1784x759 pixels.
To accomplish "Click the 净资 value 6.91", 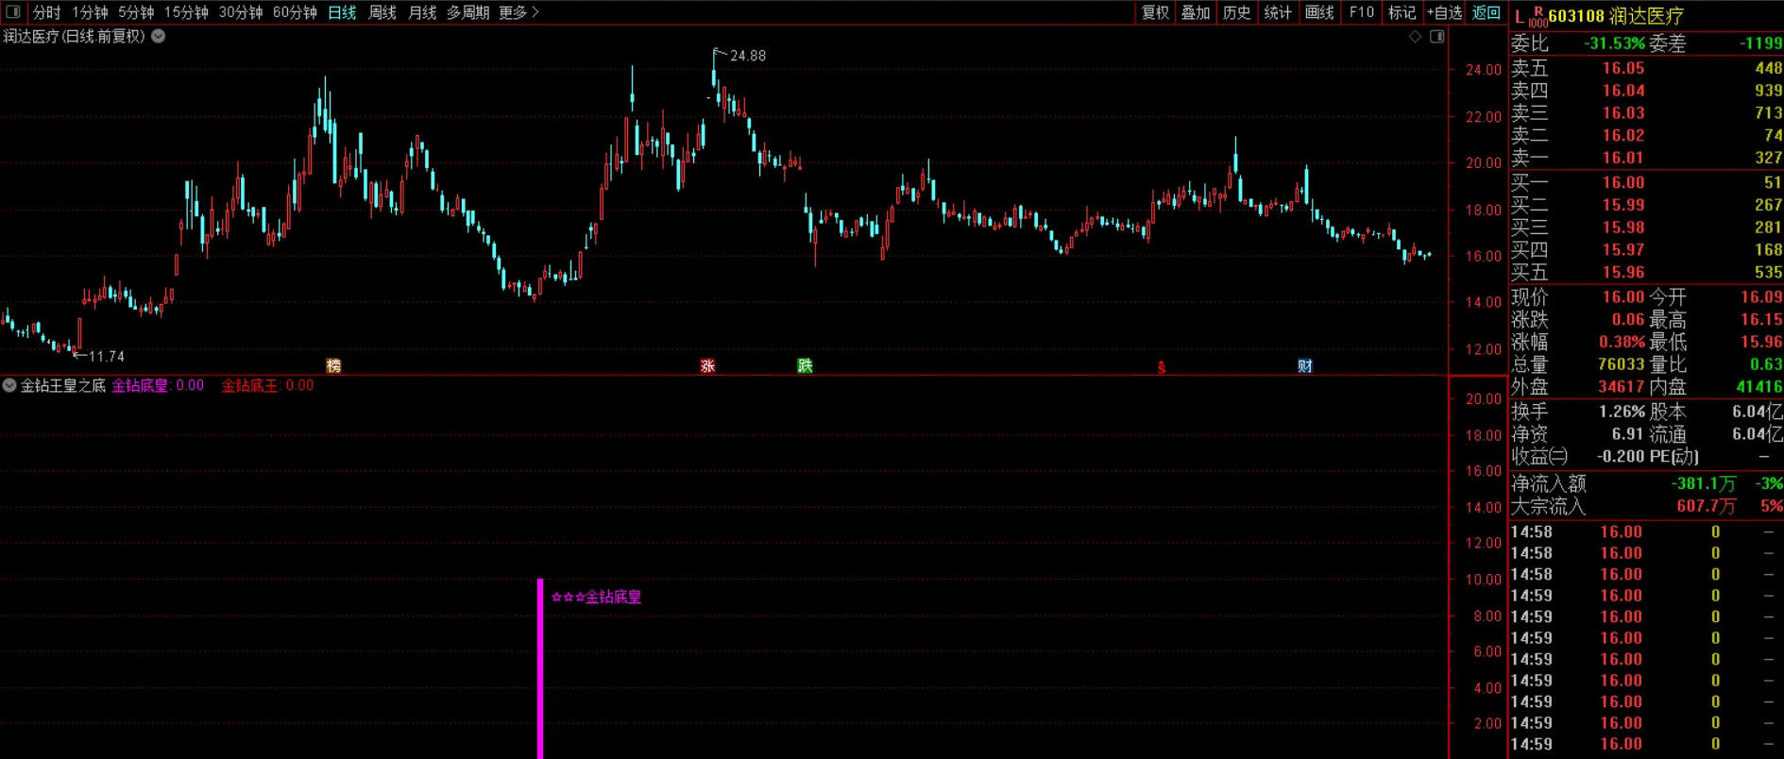I will click(x=1628, y=434).
